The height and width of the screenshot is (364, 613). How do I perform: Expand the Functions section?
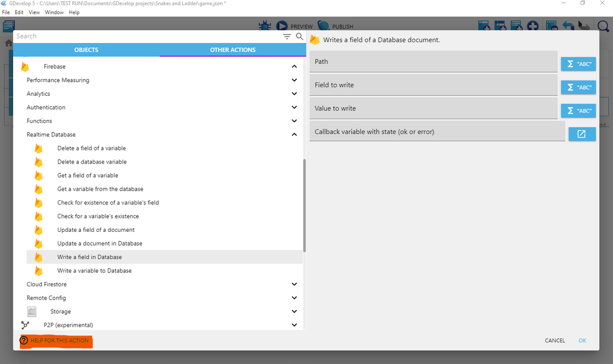point(295,121)
